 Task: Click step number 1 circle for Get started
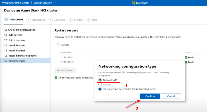6,19
